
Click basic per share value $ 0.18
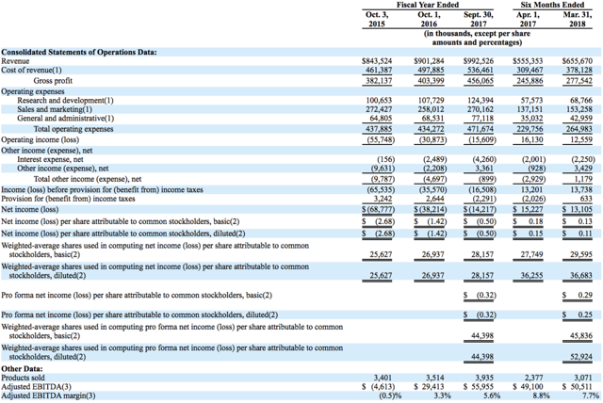pos(528,221)
